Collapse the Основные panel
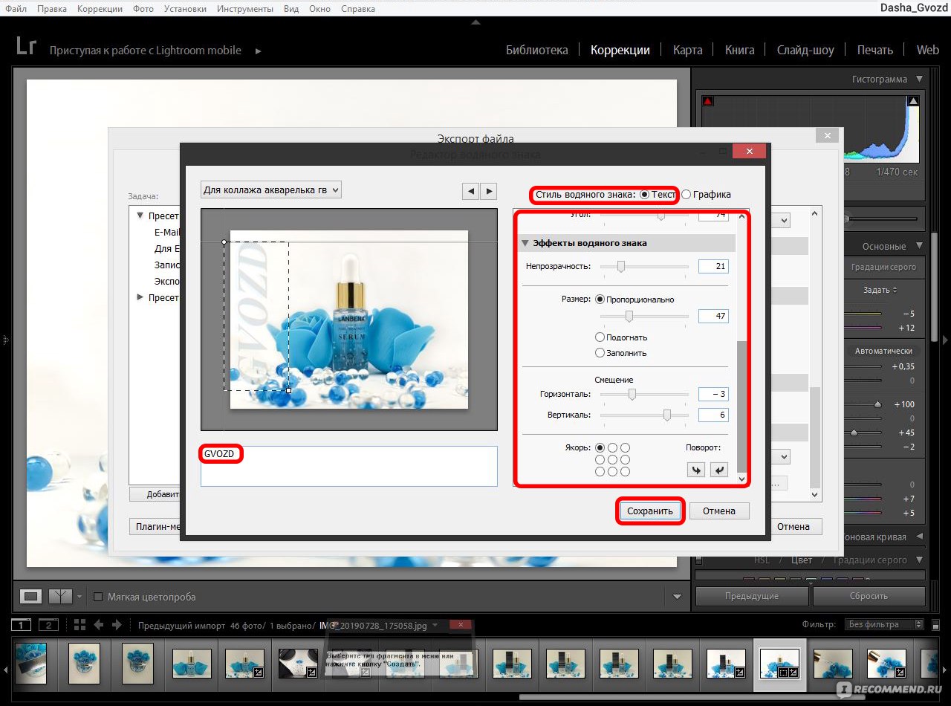The height and width of the screenshot is (706, 951). coord(920,246)
